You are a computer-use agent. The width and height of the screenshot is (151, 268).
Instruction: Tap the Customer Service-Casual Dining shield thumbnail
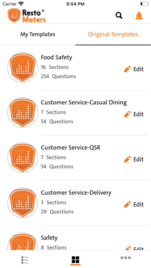point(23,112)
